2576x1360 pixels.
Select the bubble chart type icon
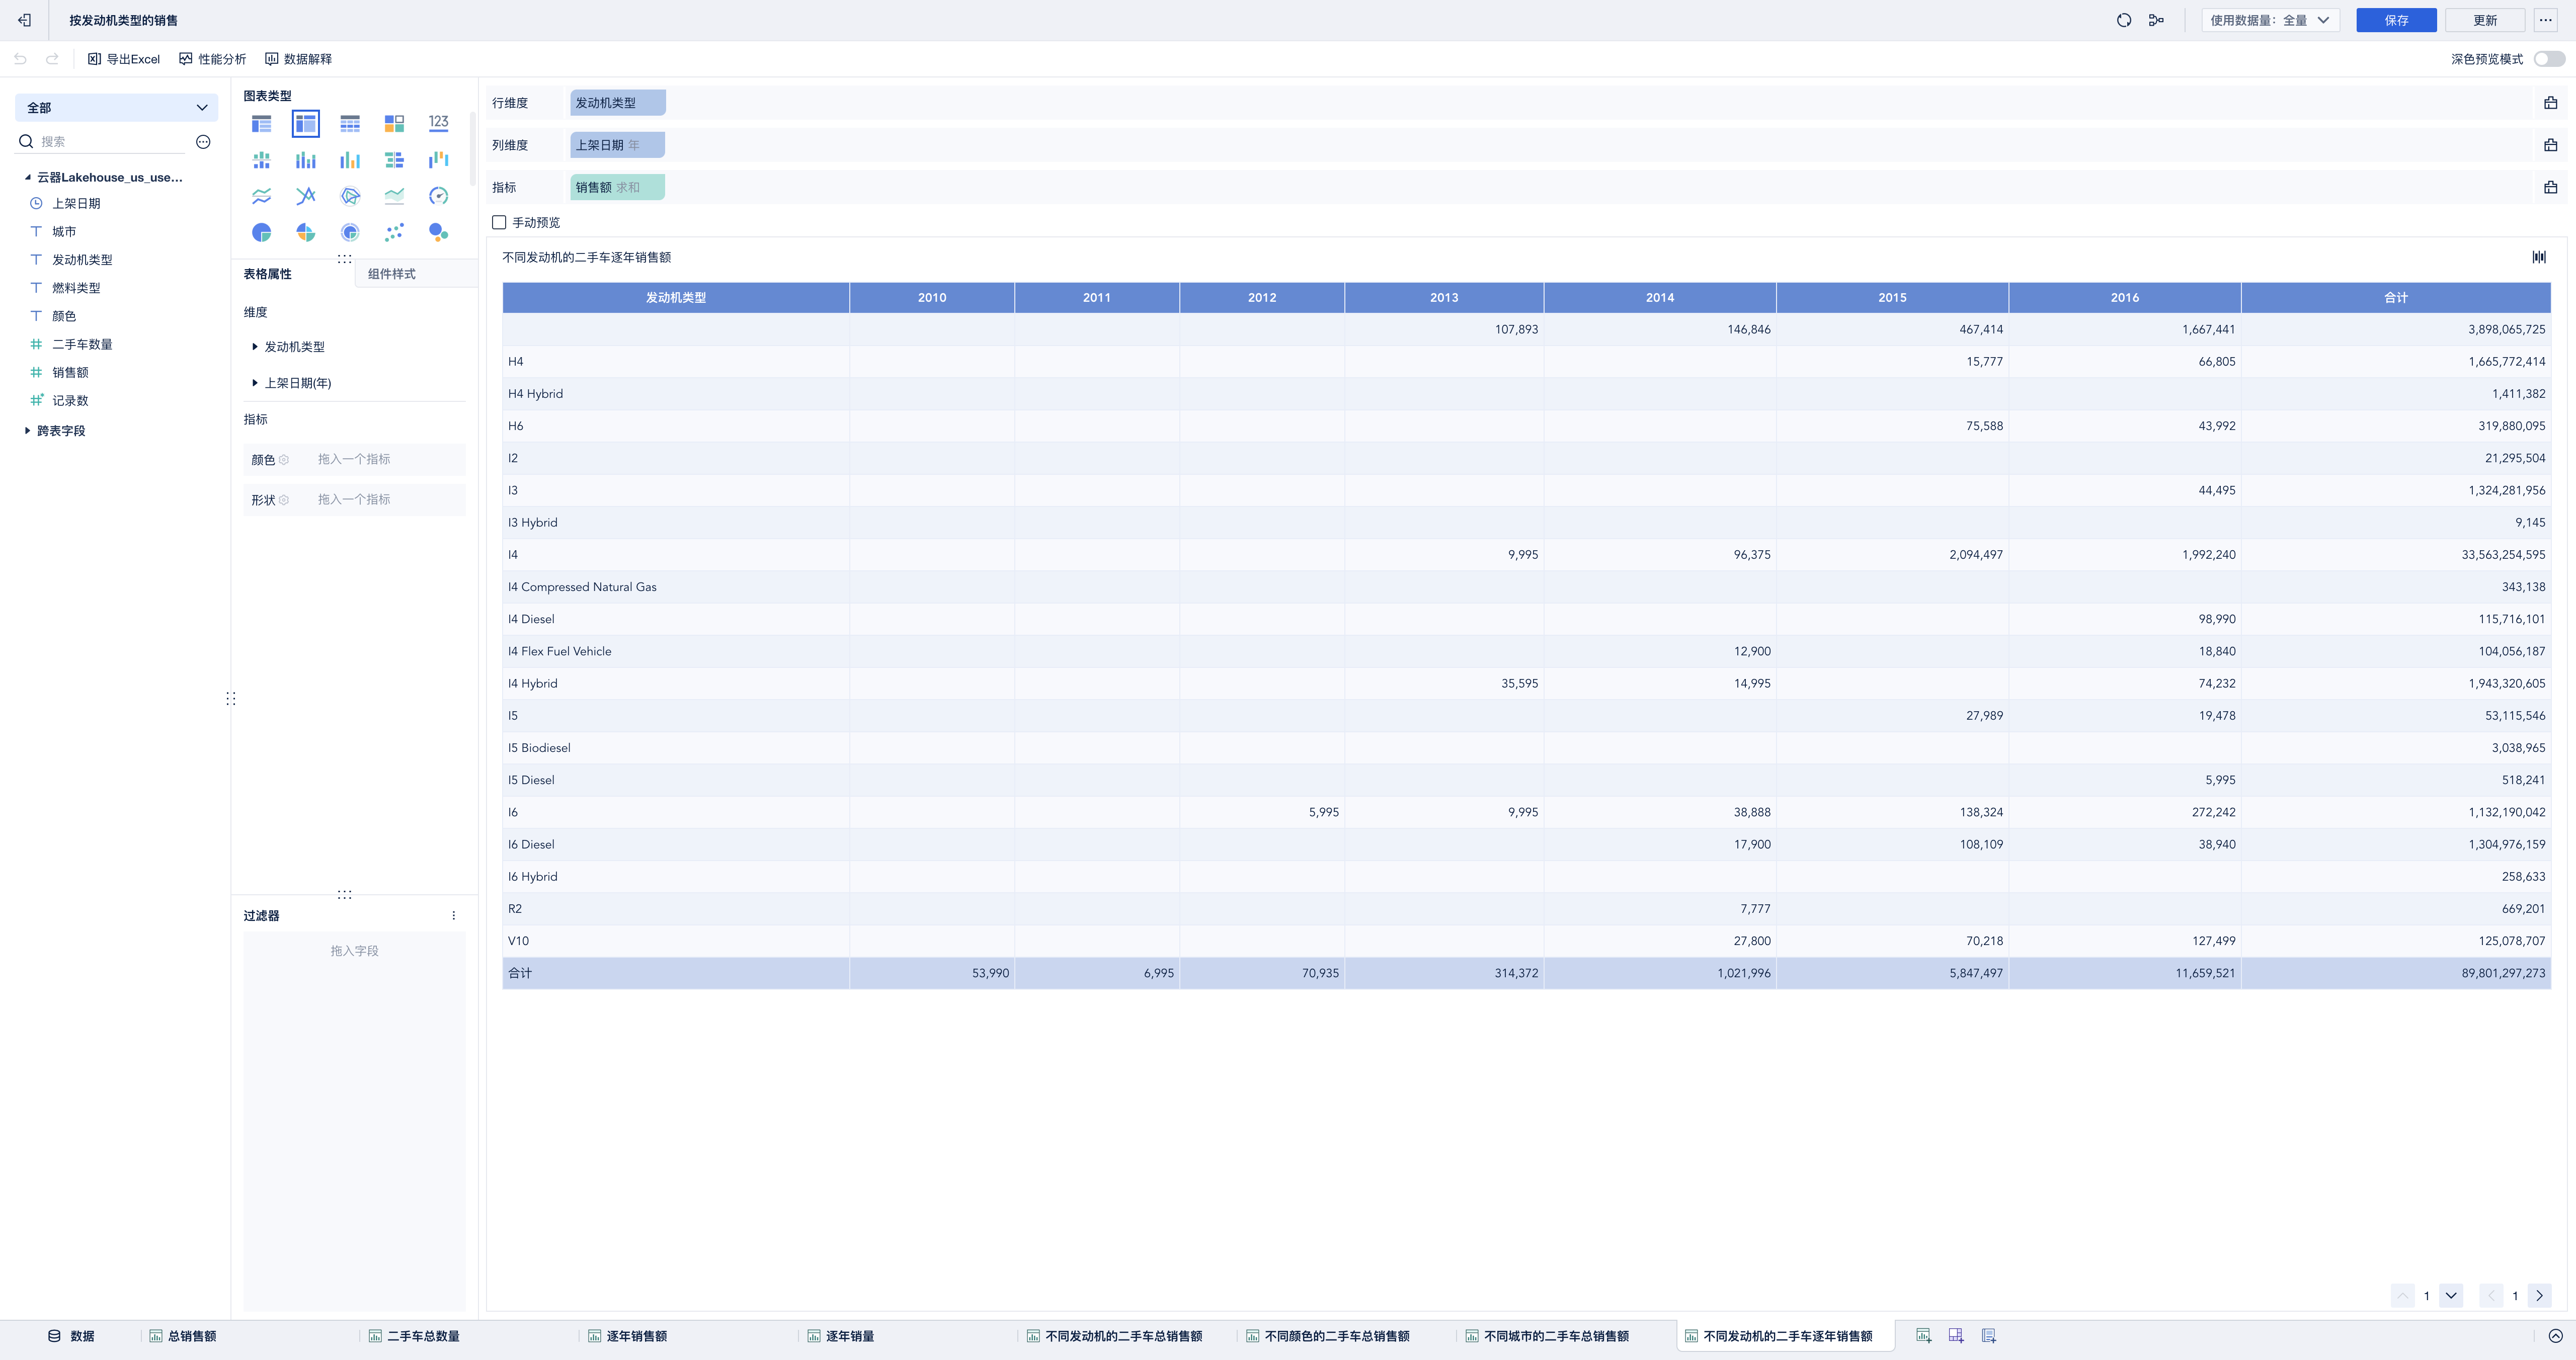point(438,233)
